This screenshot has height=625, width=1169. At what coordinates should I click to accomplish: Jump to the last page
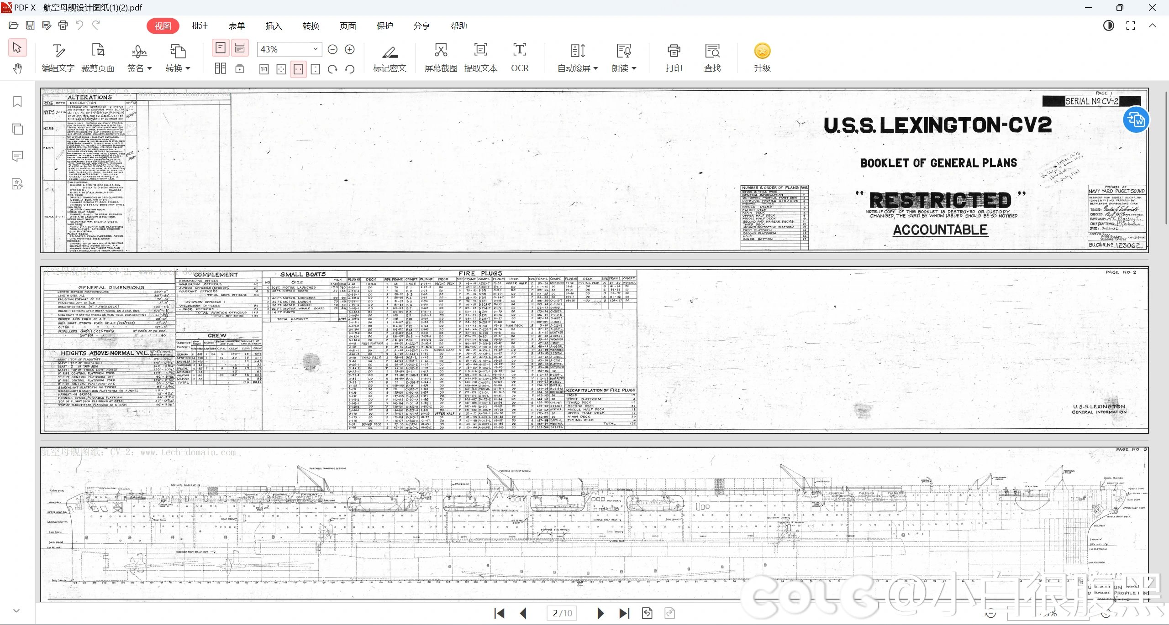pyautogui.click(x=624, y=614)
